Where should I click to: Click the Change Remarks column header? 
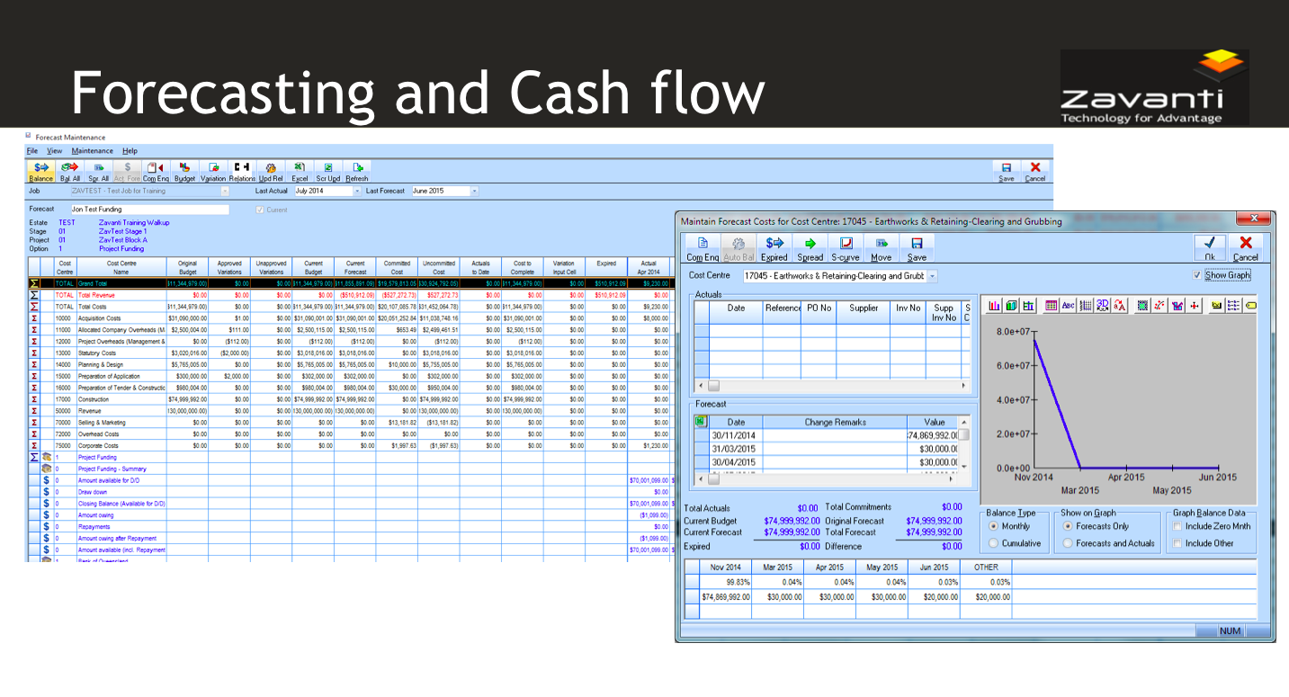pyautogui.click(x=835, y=422)
